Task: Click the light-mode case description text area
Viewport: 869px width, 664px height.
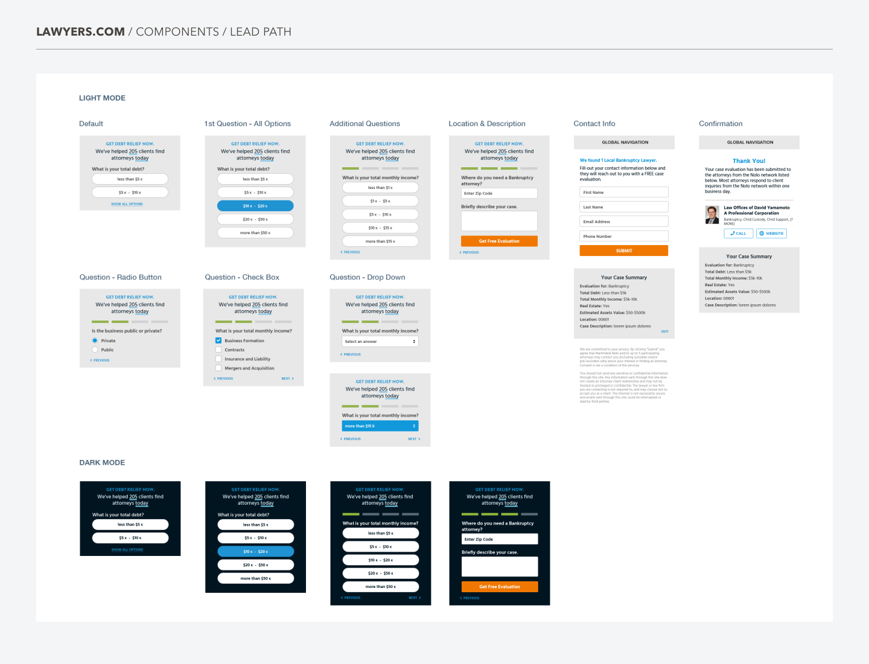Action: 499,221
